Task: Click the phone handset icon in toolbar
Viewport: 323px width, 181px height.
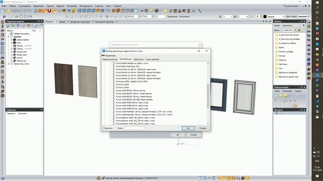Action: click(200, 11)
